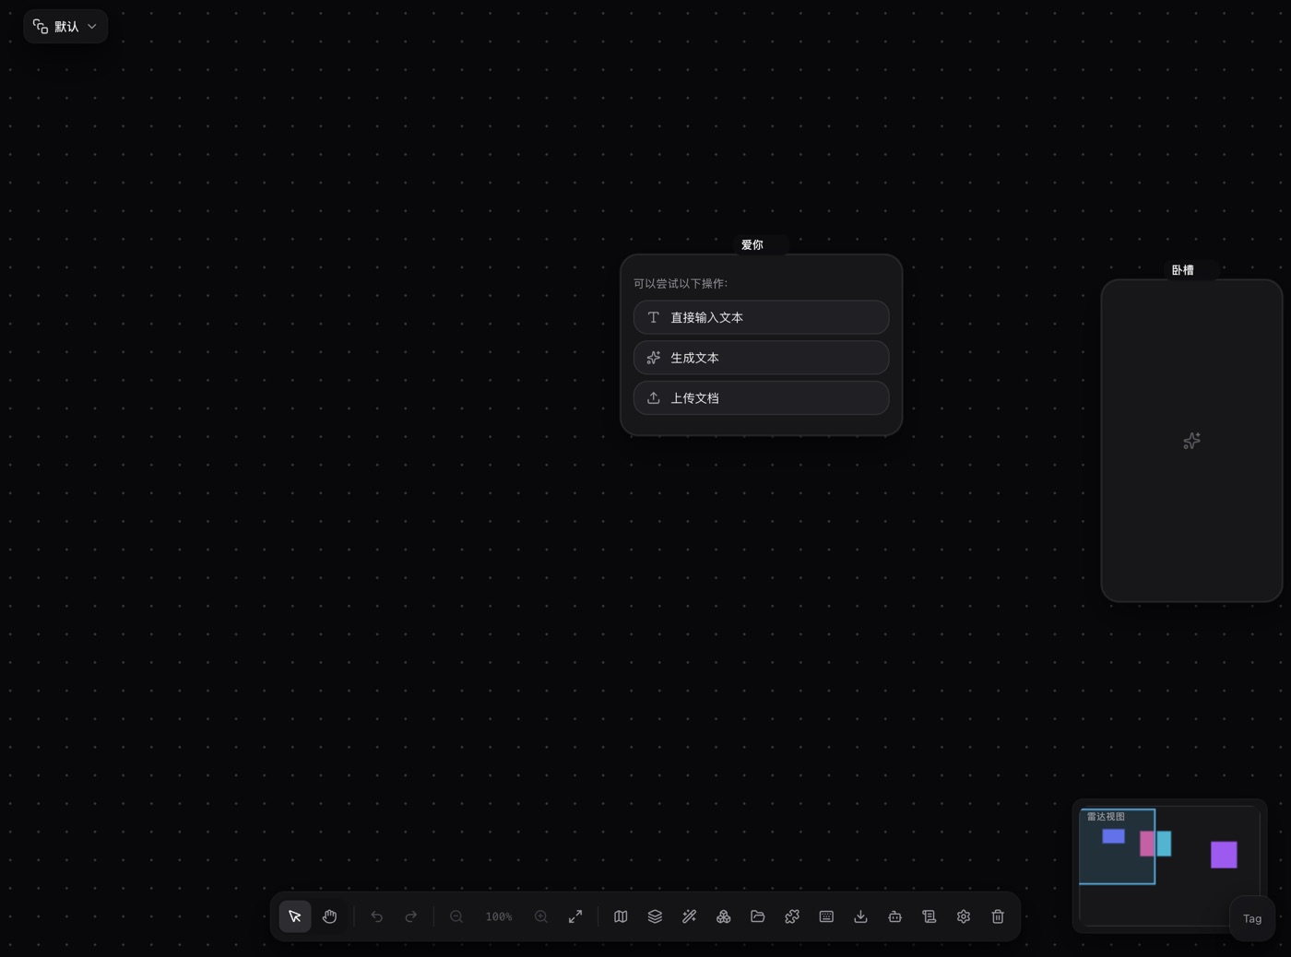This screenshot has height=957, width=1291.
Task: Click the cyan rectangle in radar view
Action: point(1164,844)
